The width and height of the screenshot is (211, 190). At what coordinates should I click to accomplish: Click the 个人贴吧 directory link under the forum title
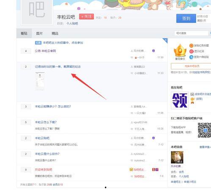72,23
